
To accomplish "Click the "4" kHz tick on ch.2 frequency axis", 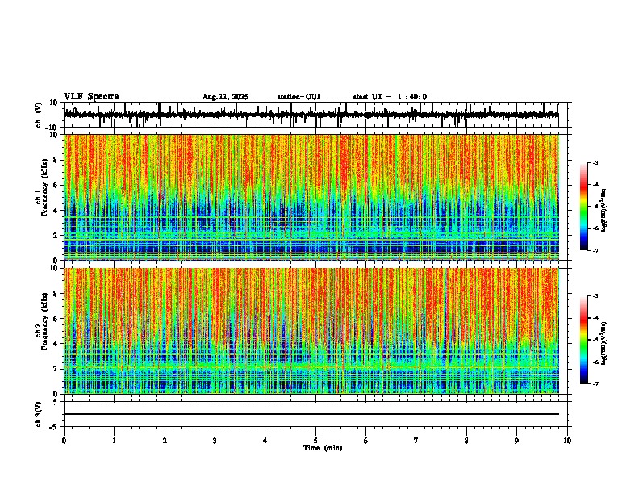I will [x=56, y=344].
